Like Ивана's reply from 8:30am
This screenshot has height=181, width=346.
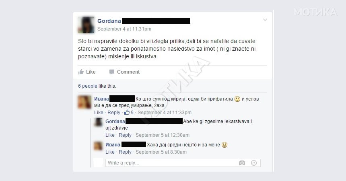(110, 152)
